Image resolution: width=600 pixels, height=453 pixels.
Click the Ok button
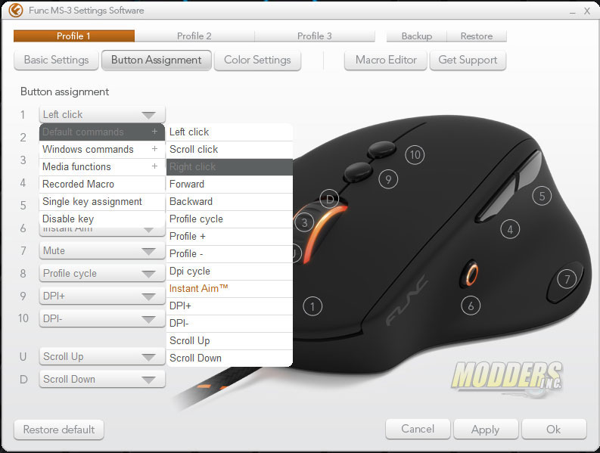[554, 430]
